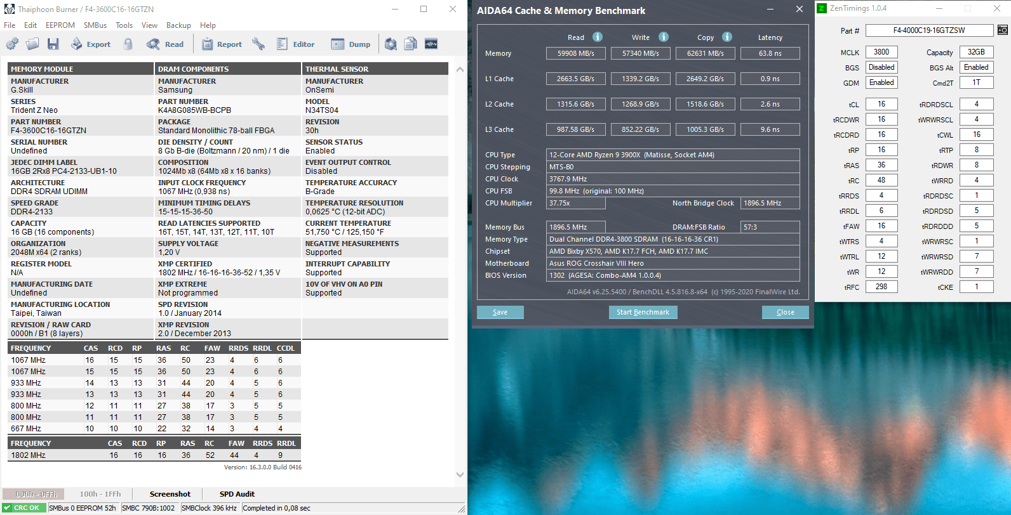Screen dimensions: 1011x515
Task: Click the THERMAL SENSOR column header
Action: [375, 69]
